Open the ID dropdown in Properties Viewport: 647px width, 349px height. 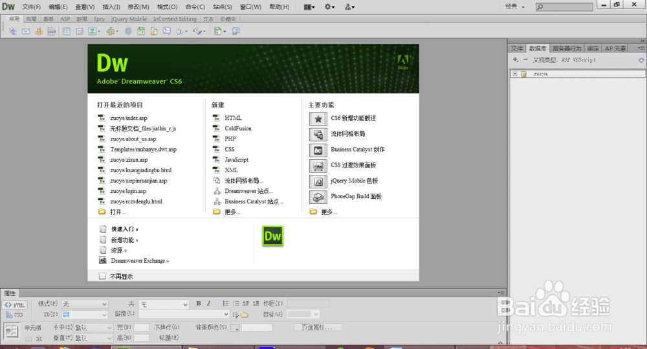[85, 315]
